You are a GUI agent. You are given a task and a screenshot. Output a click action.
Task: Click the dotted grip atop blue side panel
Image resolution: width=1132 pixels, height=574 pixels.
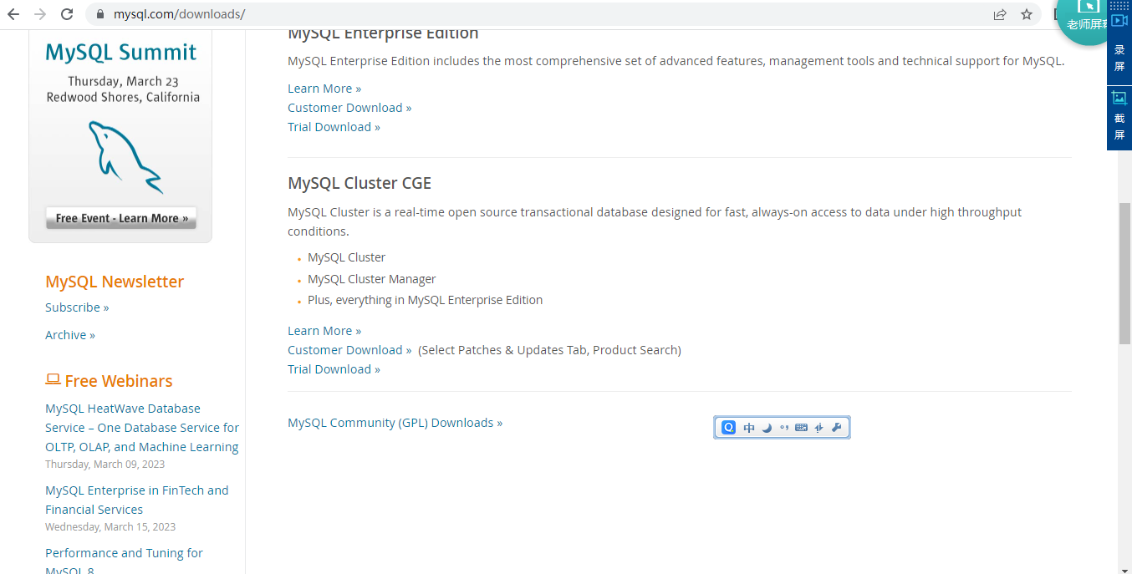point(1119,5)
